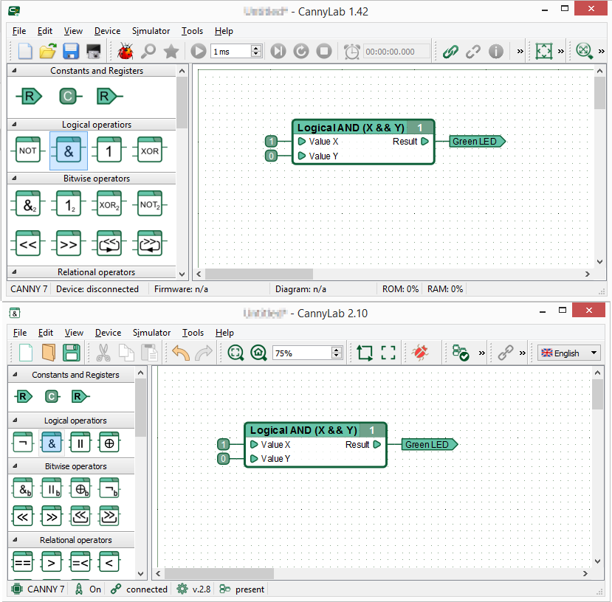This screenshot has width=612, height=602.
Task: Select the XOR (⊕) block in CannyLab 2.10
Action: (x=109, y=443)
